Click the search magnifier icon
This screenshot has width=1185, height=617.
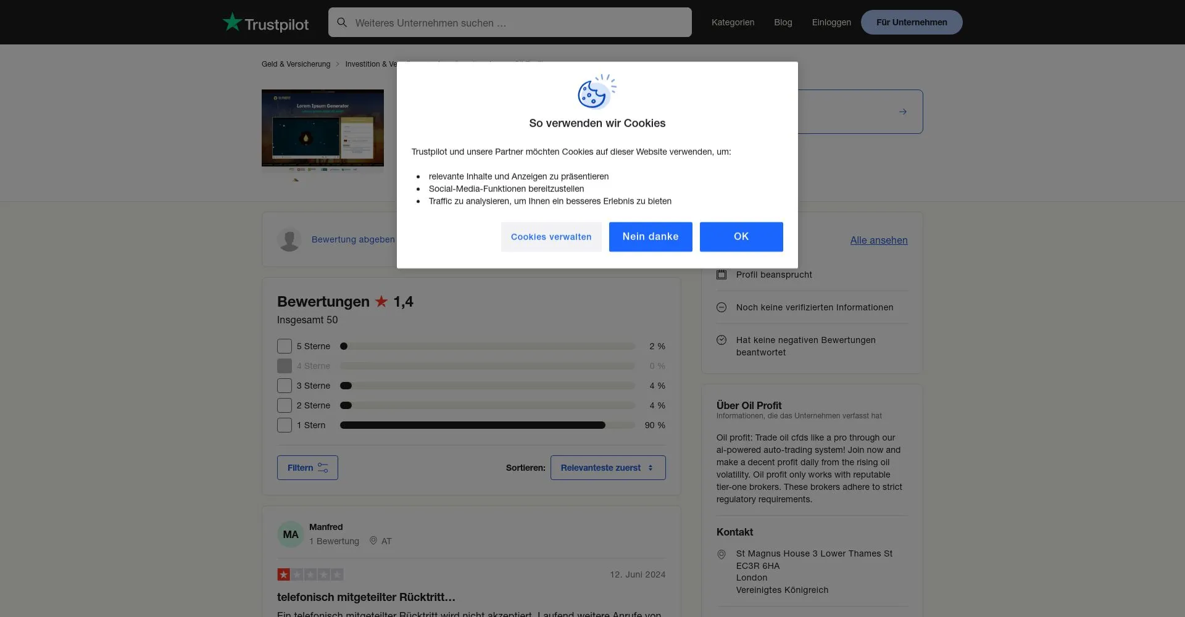pyautogui.click(x=342, y=23)
